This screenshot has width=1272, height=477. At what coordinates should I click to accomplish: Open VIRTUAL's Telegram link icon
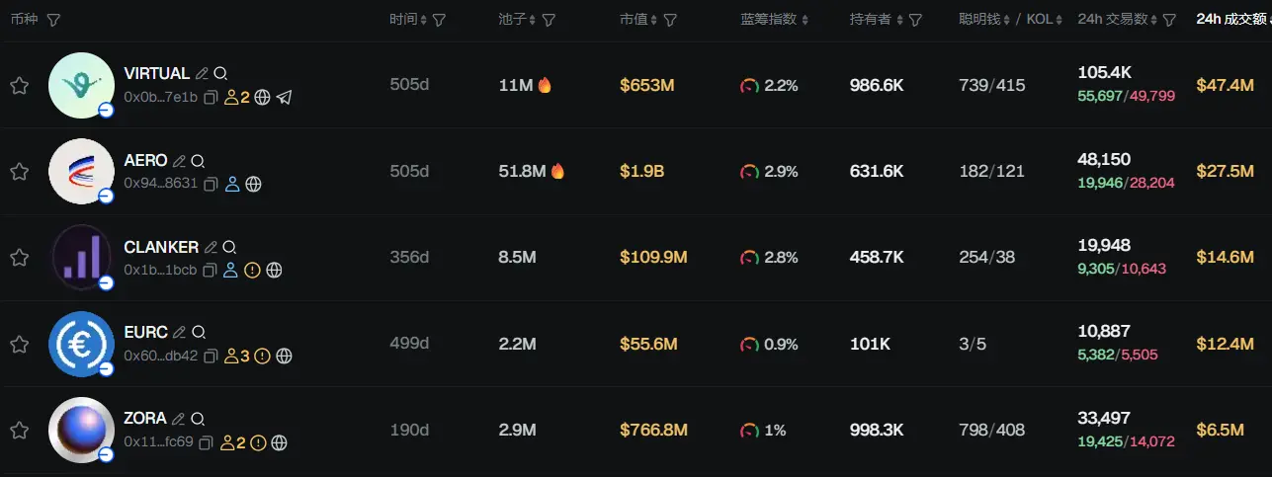pos(285,98)
